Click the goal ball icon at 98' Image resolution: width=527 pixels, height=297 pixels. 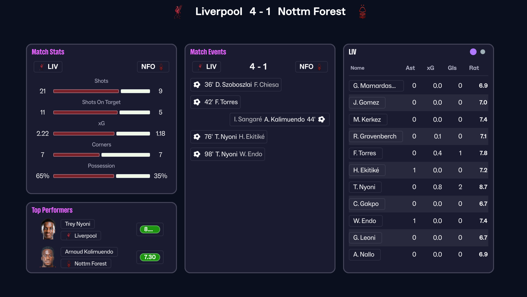click(197, 154)
